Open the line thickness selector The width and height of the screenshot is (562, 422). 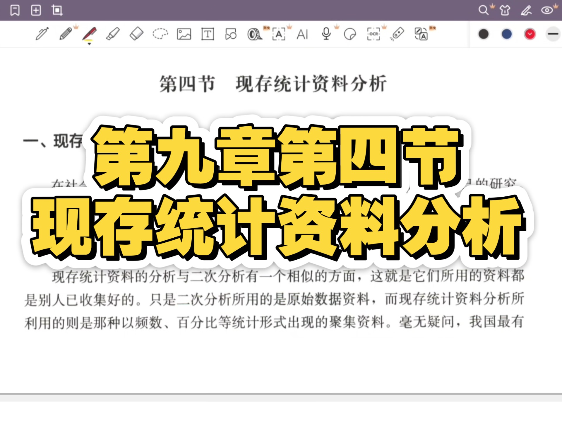coord(553,34)
